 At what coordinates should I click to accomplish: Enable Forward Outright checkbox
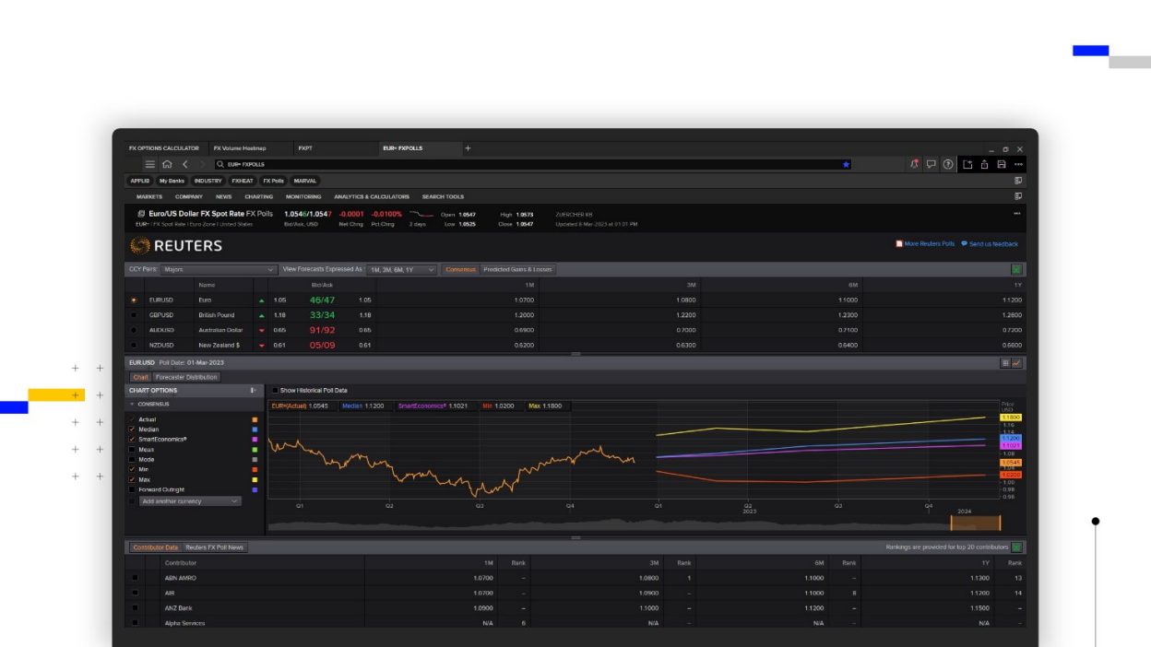tap(133, 489)
